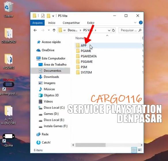Screen dimensions: 168x161
Task: Switch to the Início ribbon tab
Action: click(52, 23)
